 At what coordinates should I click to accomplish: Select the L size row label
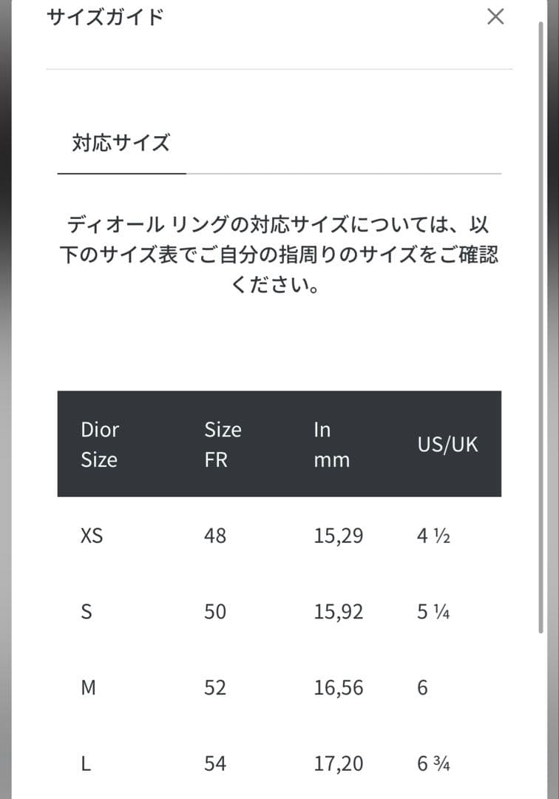click(x=86, y=763)
